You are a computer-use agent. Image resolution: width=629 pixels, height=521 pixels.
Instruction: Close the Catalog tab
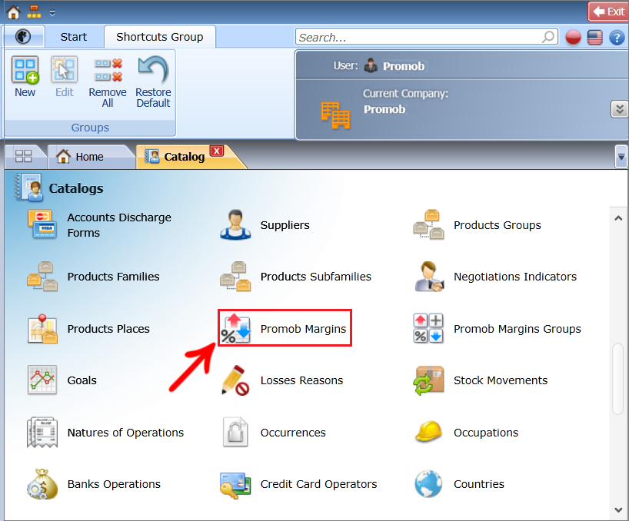pos(217,151)
